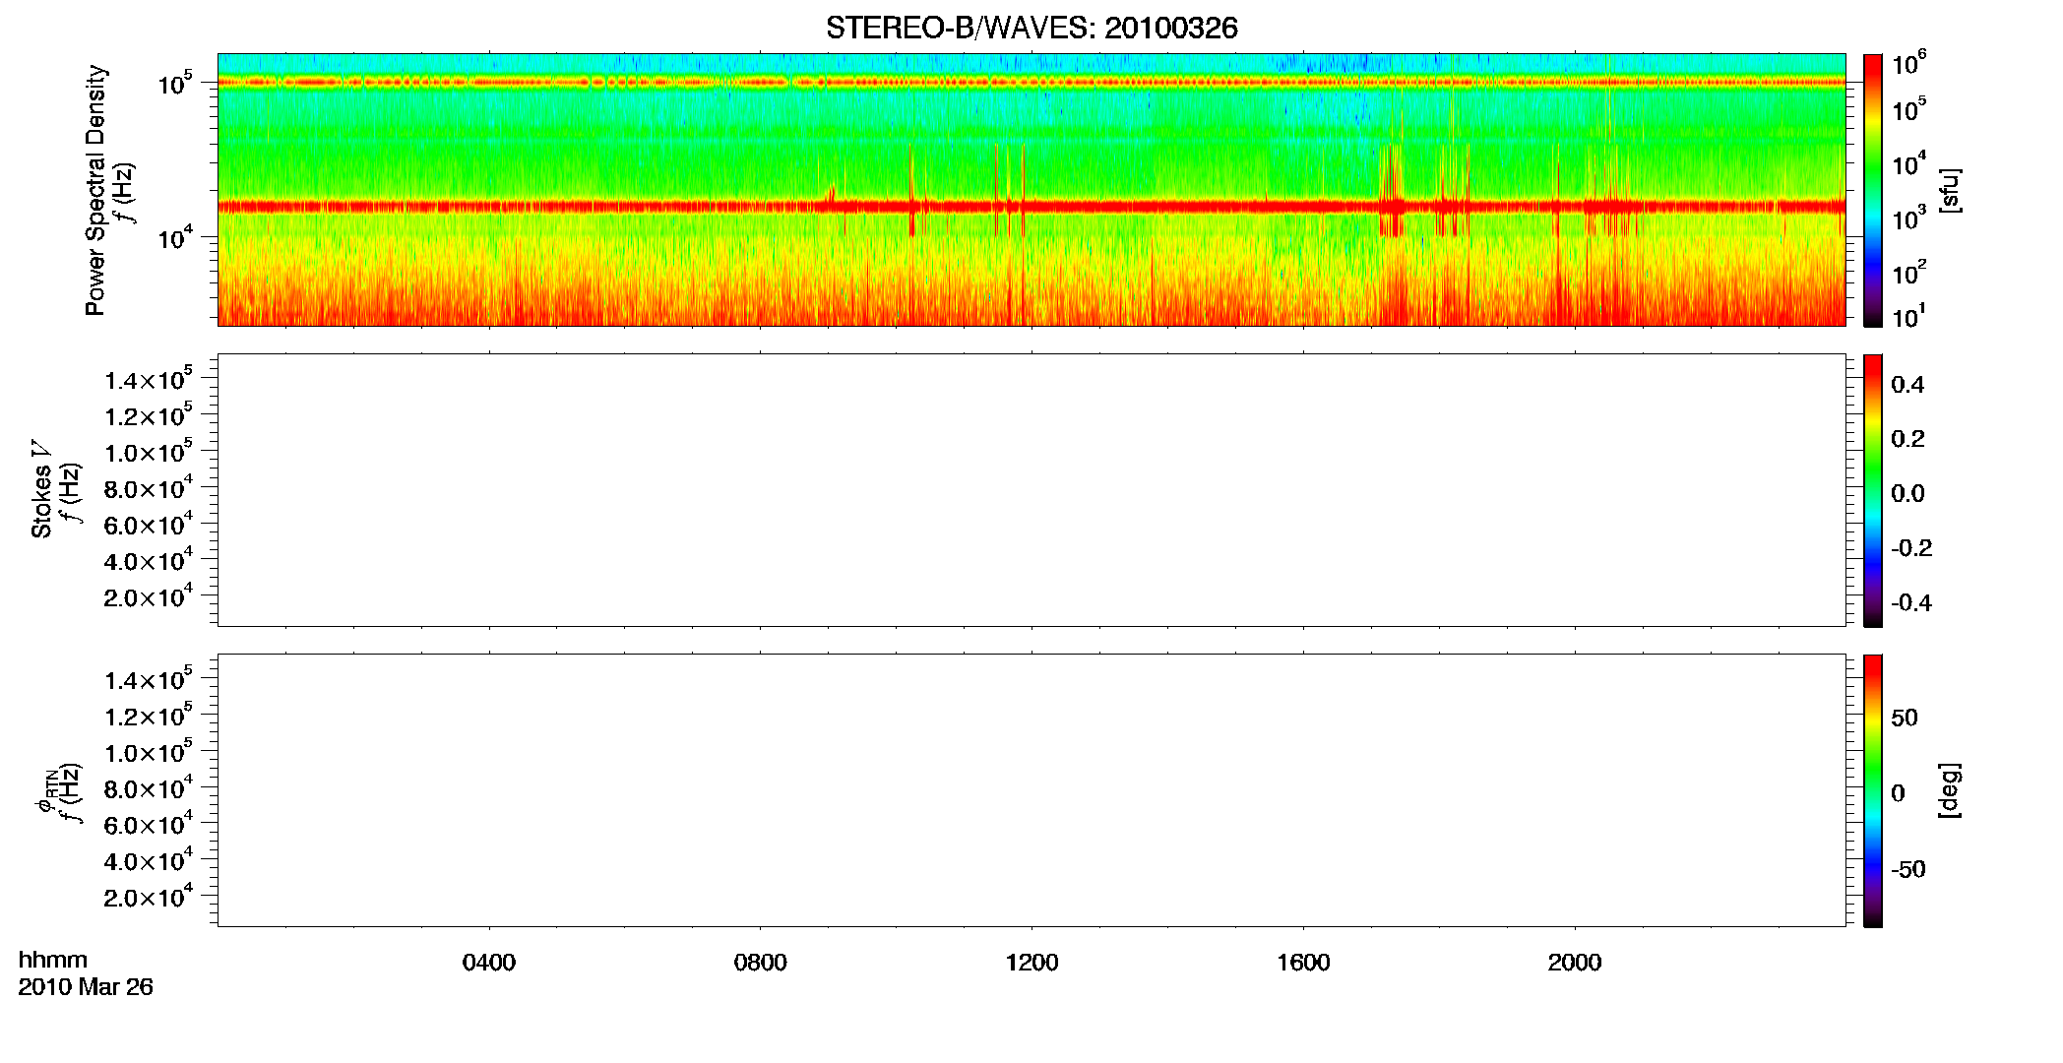The height and width of the screenshot is (1063, 2063).
Task: Click the 0 tick on the deg color bar
Action: 1899,793
